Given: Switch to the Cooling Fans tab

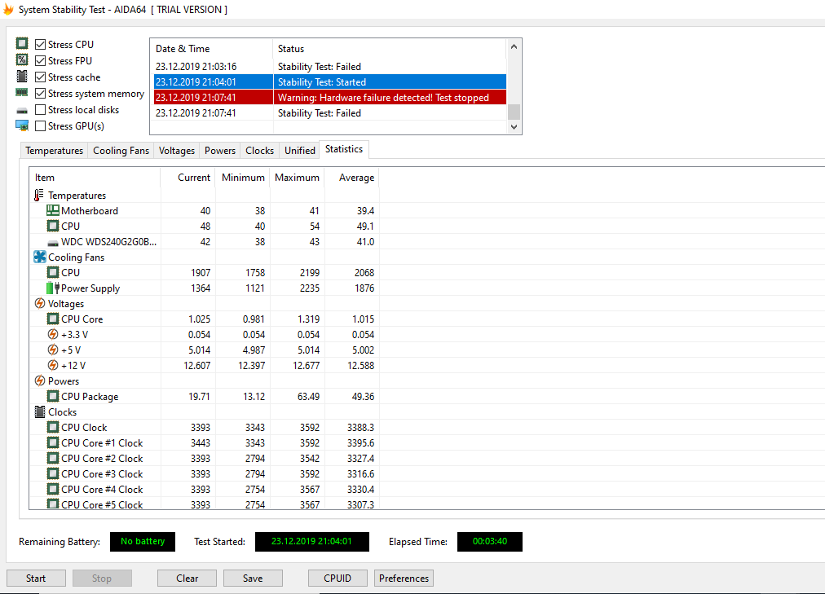Looking at the screenshot, I should 121,151.
